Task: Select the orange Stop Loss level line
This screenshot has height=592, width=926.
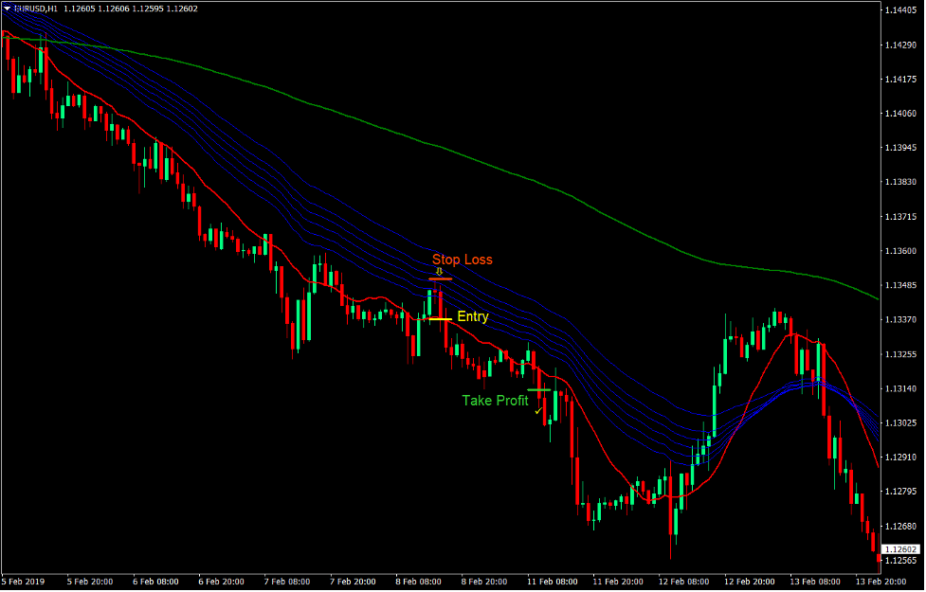Action: click(x=441, y=278)
